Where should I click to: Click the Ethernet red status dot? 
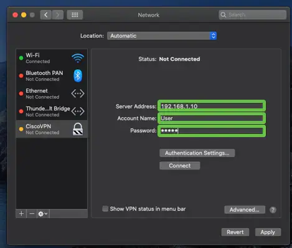coord(21,93)
